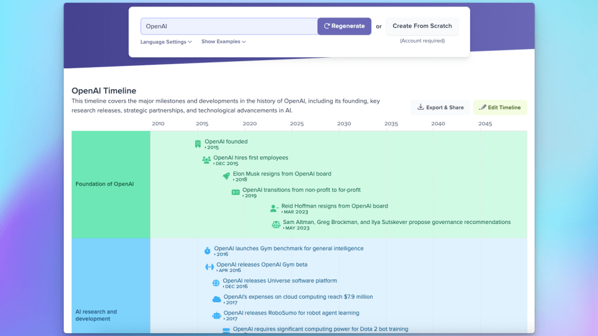Expand the Language Settings dropdown
Screen dimensions: 598x336
pyautogui.click(x=166, y=42)
